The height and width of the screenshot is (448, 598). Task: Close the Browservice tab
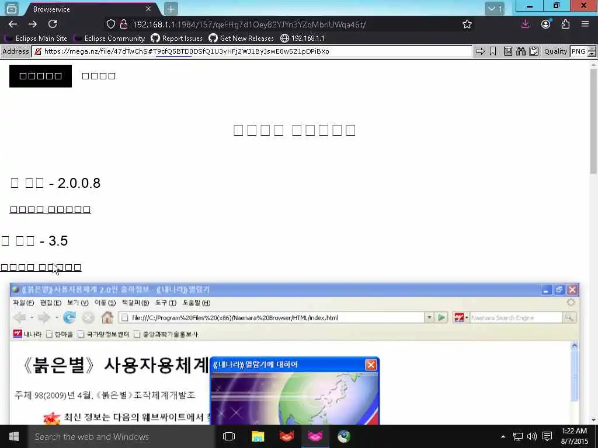[148, 9]
